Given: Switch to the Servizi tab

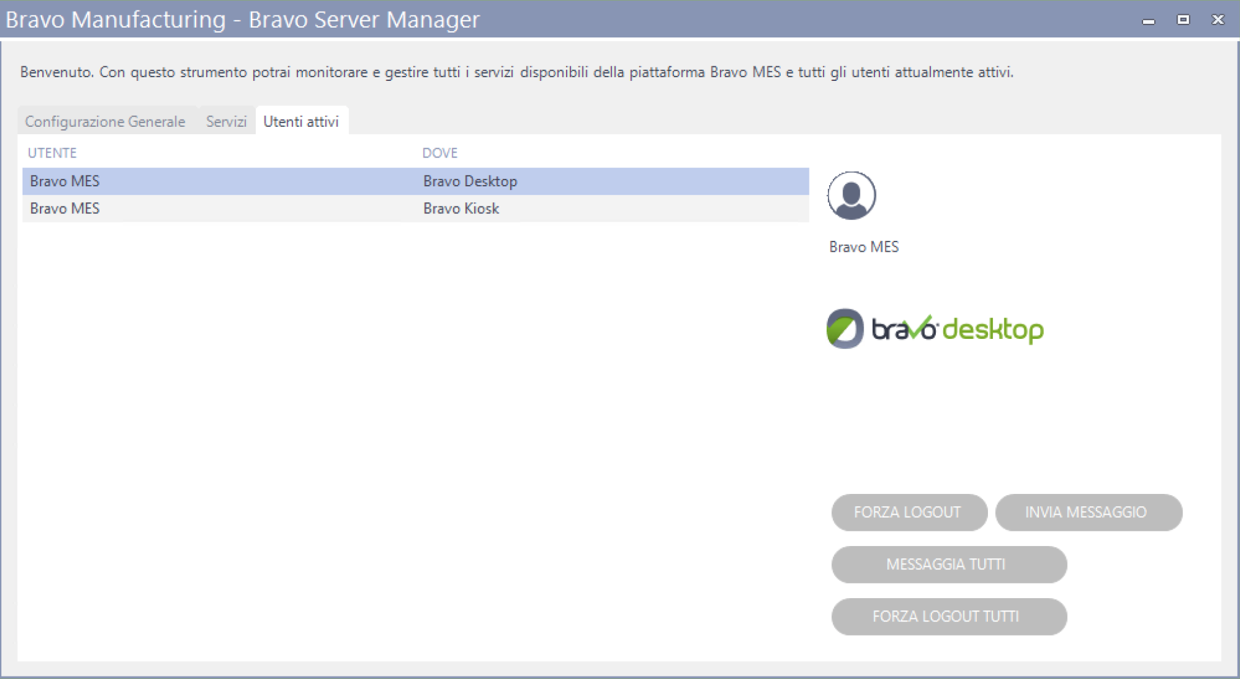Looking at the screenshot, I should 226,121.
